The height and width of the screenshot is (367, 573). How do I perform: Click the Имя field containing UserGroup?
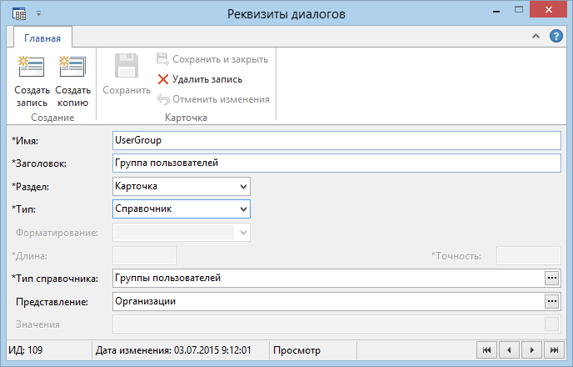[x=336, y=140]
